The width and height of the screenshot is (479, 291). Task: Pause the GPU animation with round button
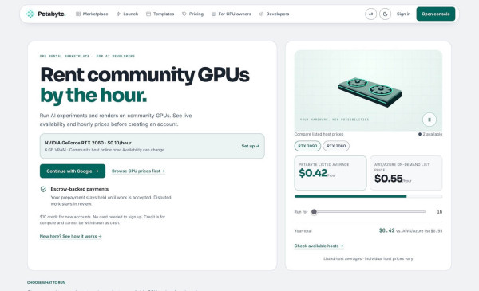point(430,120)
